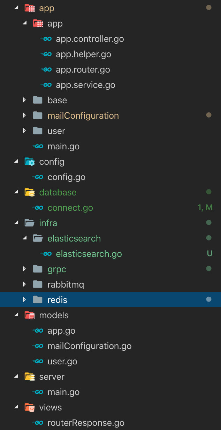This screenshot has width=221, height=430.
Task: Click the gear-styled config folder icon
Action: (29, 161)
